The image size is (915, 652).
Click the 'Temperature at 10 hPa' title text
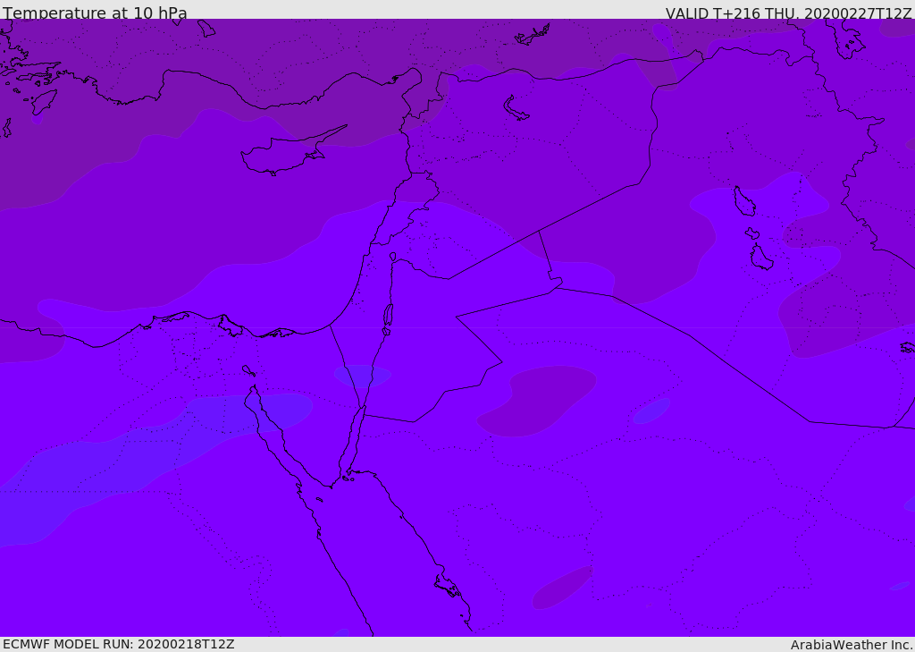pos(95,13)
